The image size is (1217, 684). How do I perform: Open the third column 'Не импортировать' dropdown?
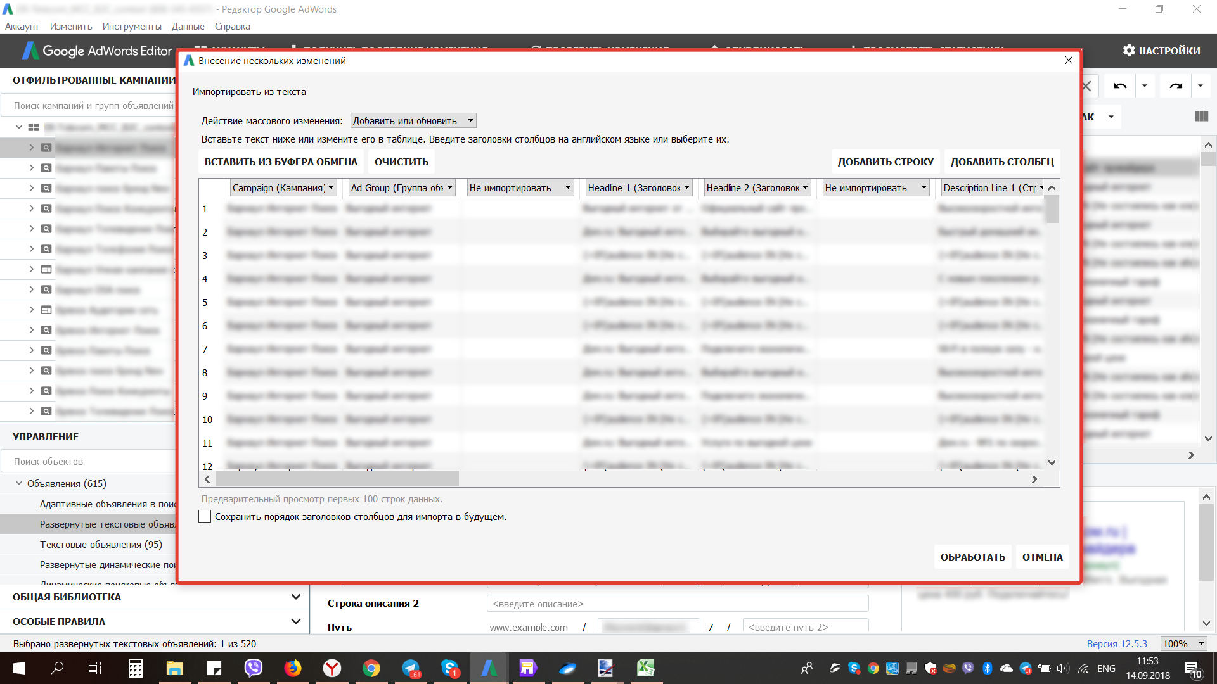(520, 187)
